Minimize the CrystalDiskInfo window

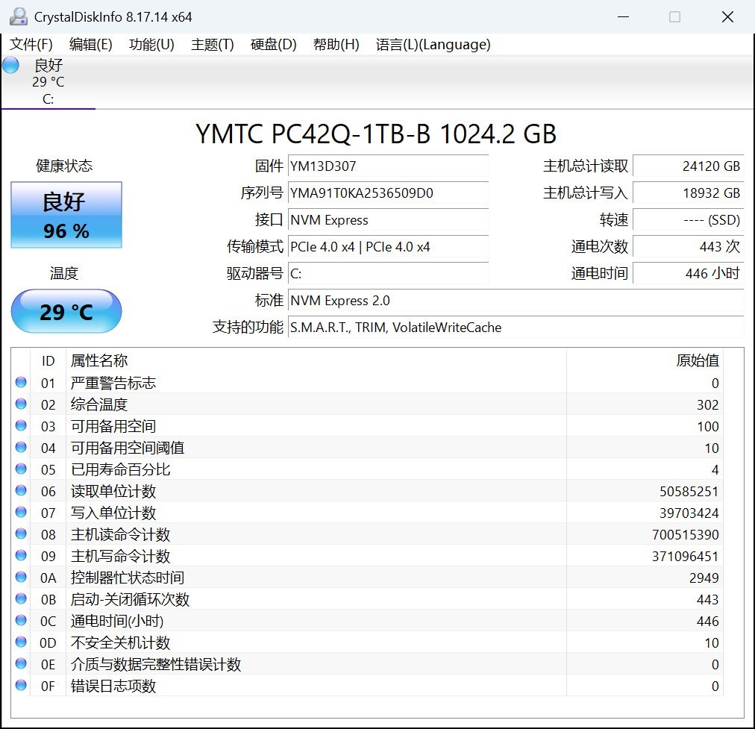(624, 17)
